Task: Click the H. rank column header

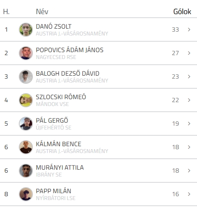Action: 6,12
